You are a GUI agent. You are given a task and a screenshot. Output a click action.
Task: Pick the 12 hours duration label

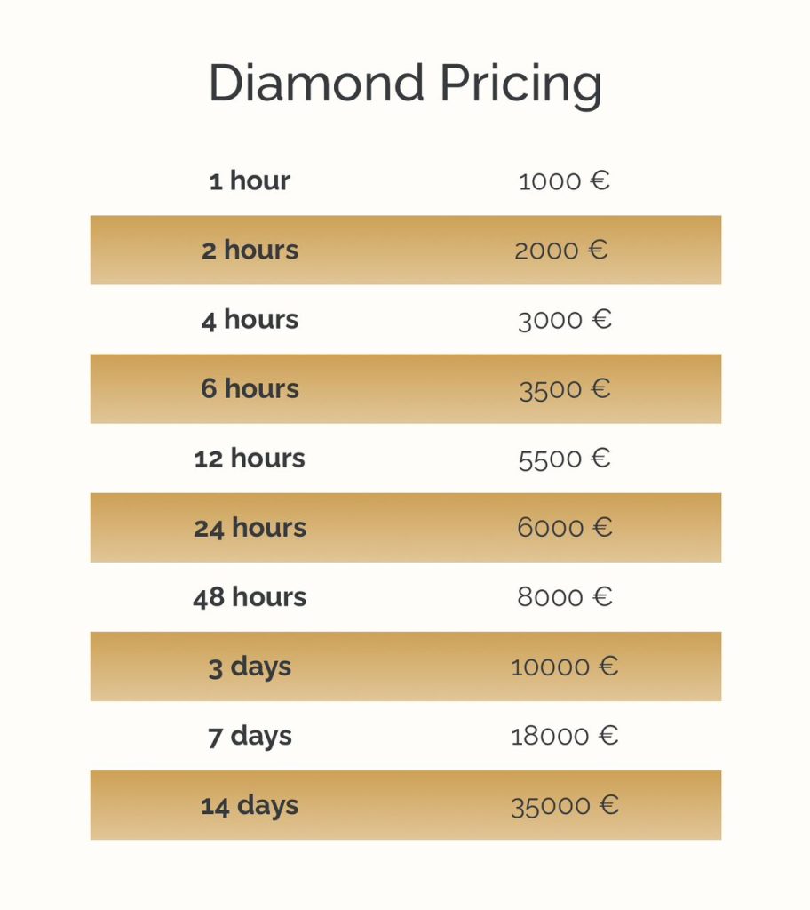(250, 459)
